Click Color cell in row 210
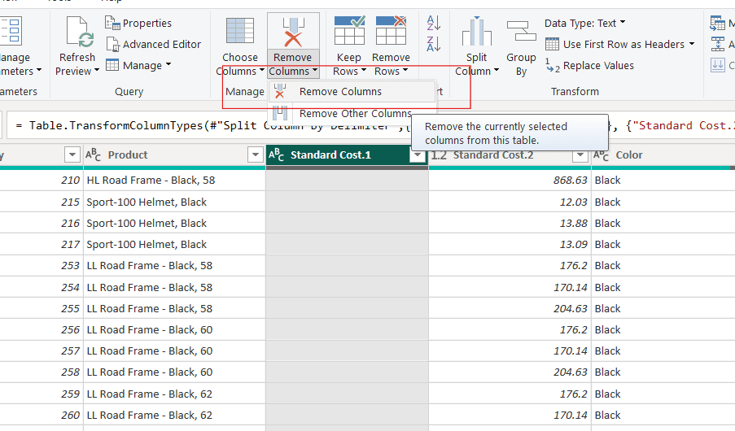 [663, 181]
